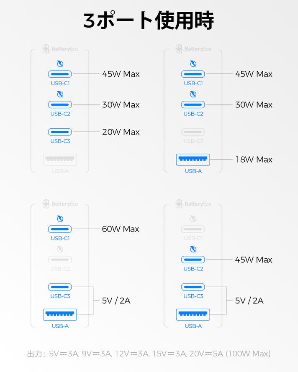298x372 pixels.
Task: Select the USB-C1 port rated 60W Max
Action: 60,229
